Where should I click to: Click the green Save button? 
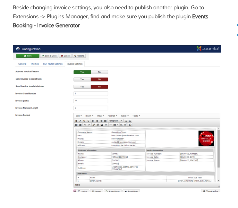[x=28, y=56]
